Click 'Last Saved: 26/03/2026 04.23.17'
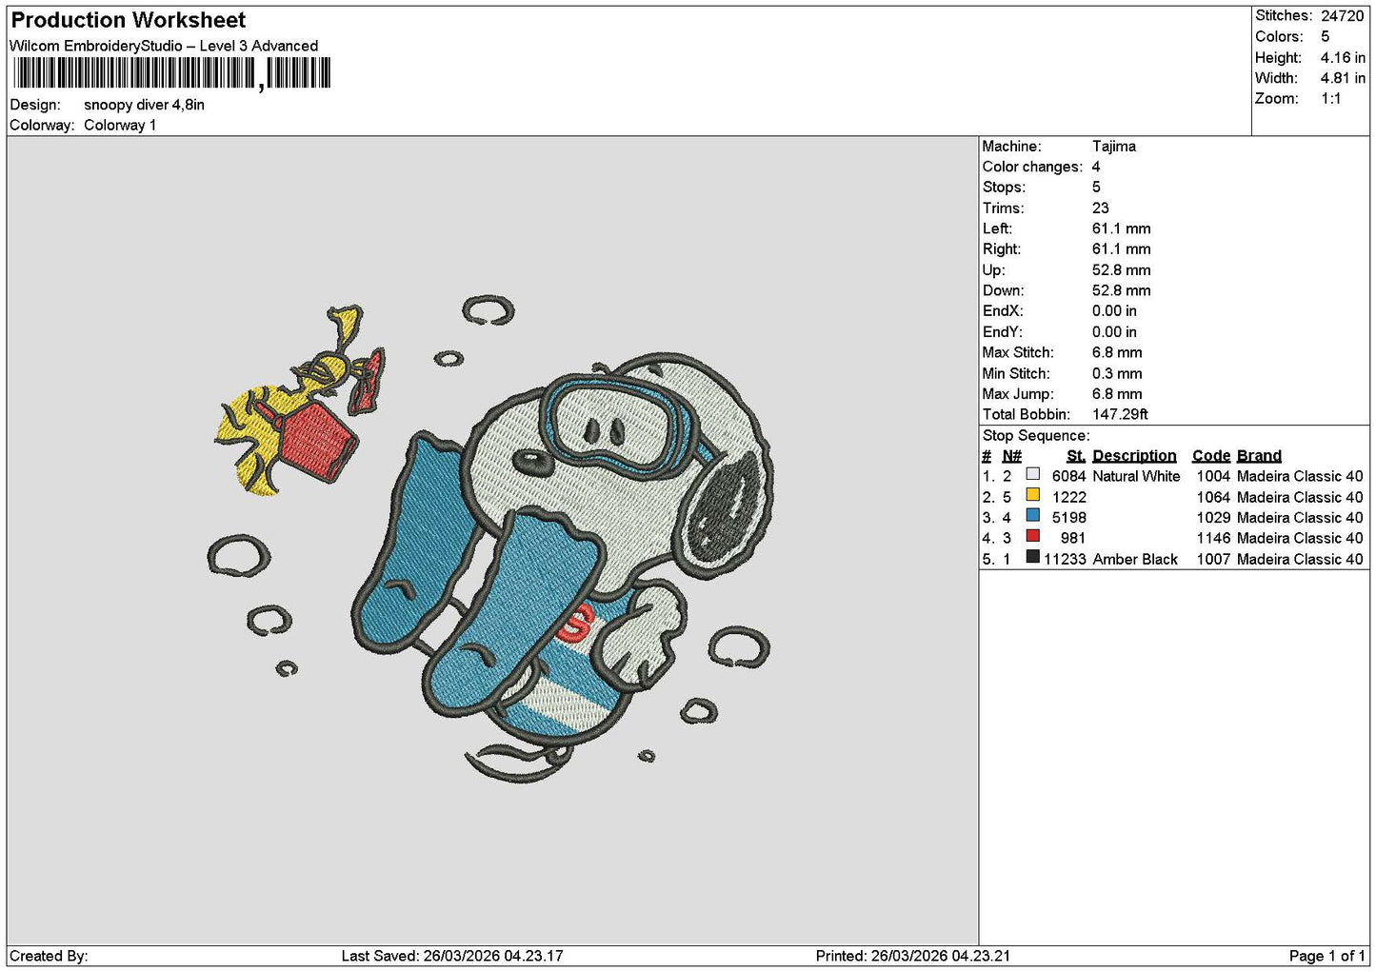This screenshot has height=972, width=1376. coord(452,956)
